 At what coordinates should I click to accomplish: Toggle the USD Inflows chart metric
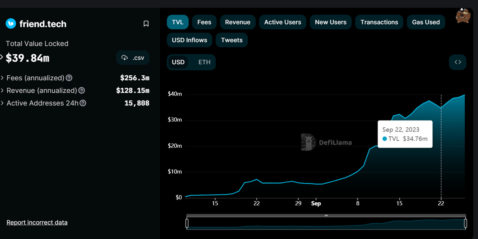pyautogui.click(x=190, y=40)
